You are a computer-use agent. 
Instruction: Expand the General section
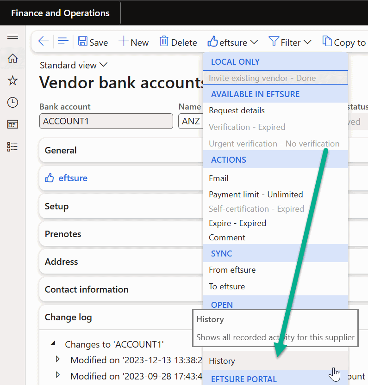(x=120, y=150)
